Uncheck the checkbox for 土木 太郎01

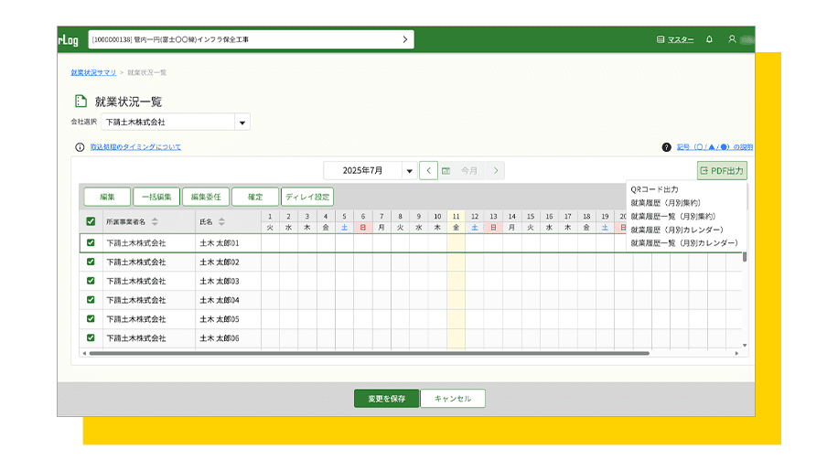pyautogui.click(x=91, y=243)
